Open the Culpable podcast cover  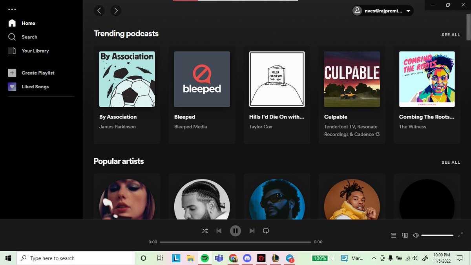(x=352, y=79)
